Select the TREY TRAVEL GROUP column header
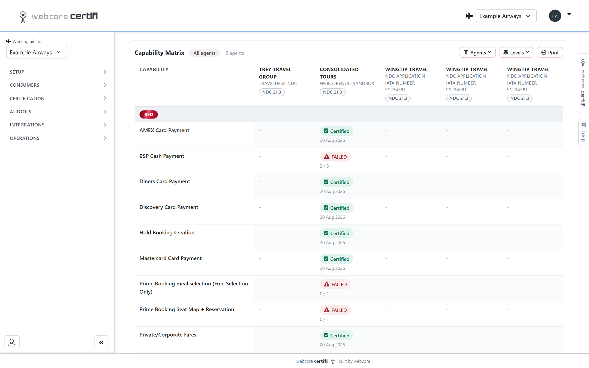Image resolution: width=589 pixels, height=368 pixels. (x=275, y=73)
